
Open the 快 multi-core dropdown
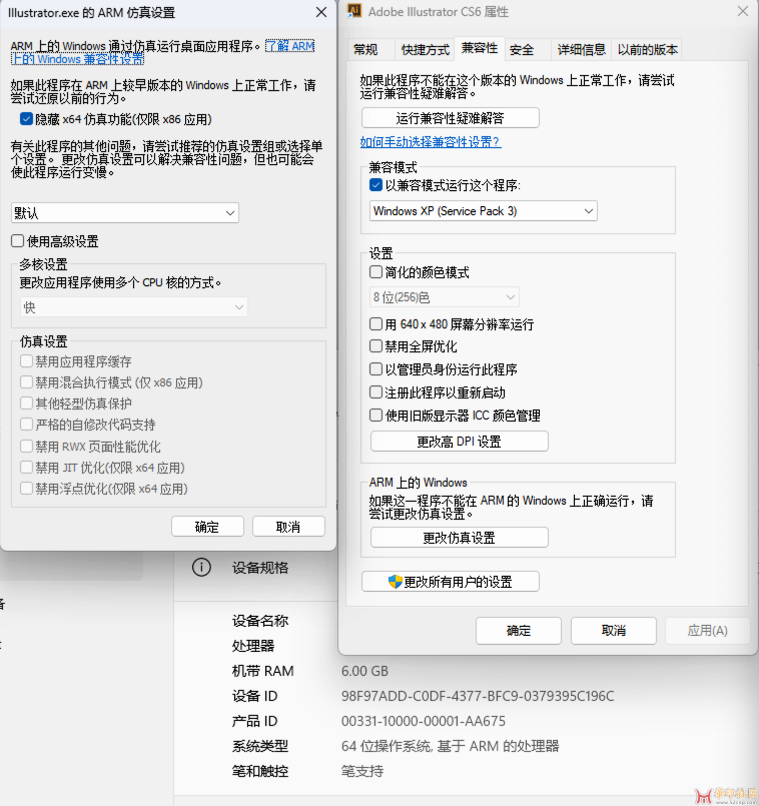coord(134,307)
